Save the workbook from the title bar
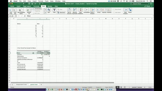 pyautogui.click(x=32, y=4)
